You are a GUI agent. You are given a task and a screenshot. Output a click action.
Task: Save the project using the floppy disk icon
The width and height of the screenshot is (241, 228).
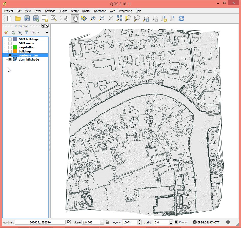pos(27,18)
